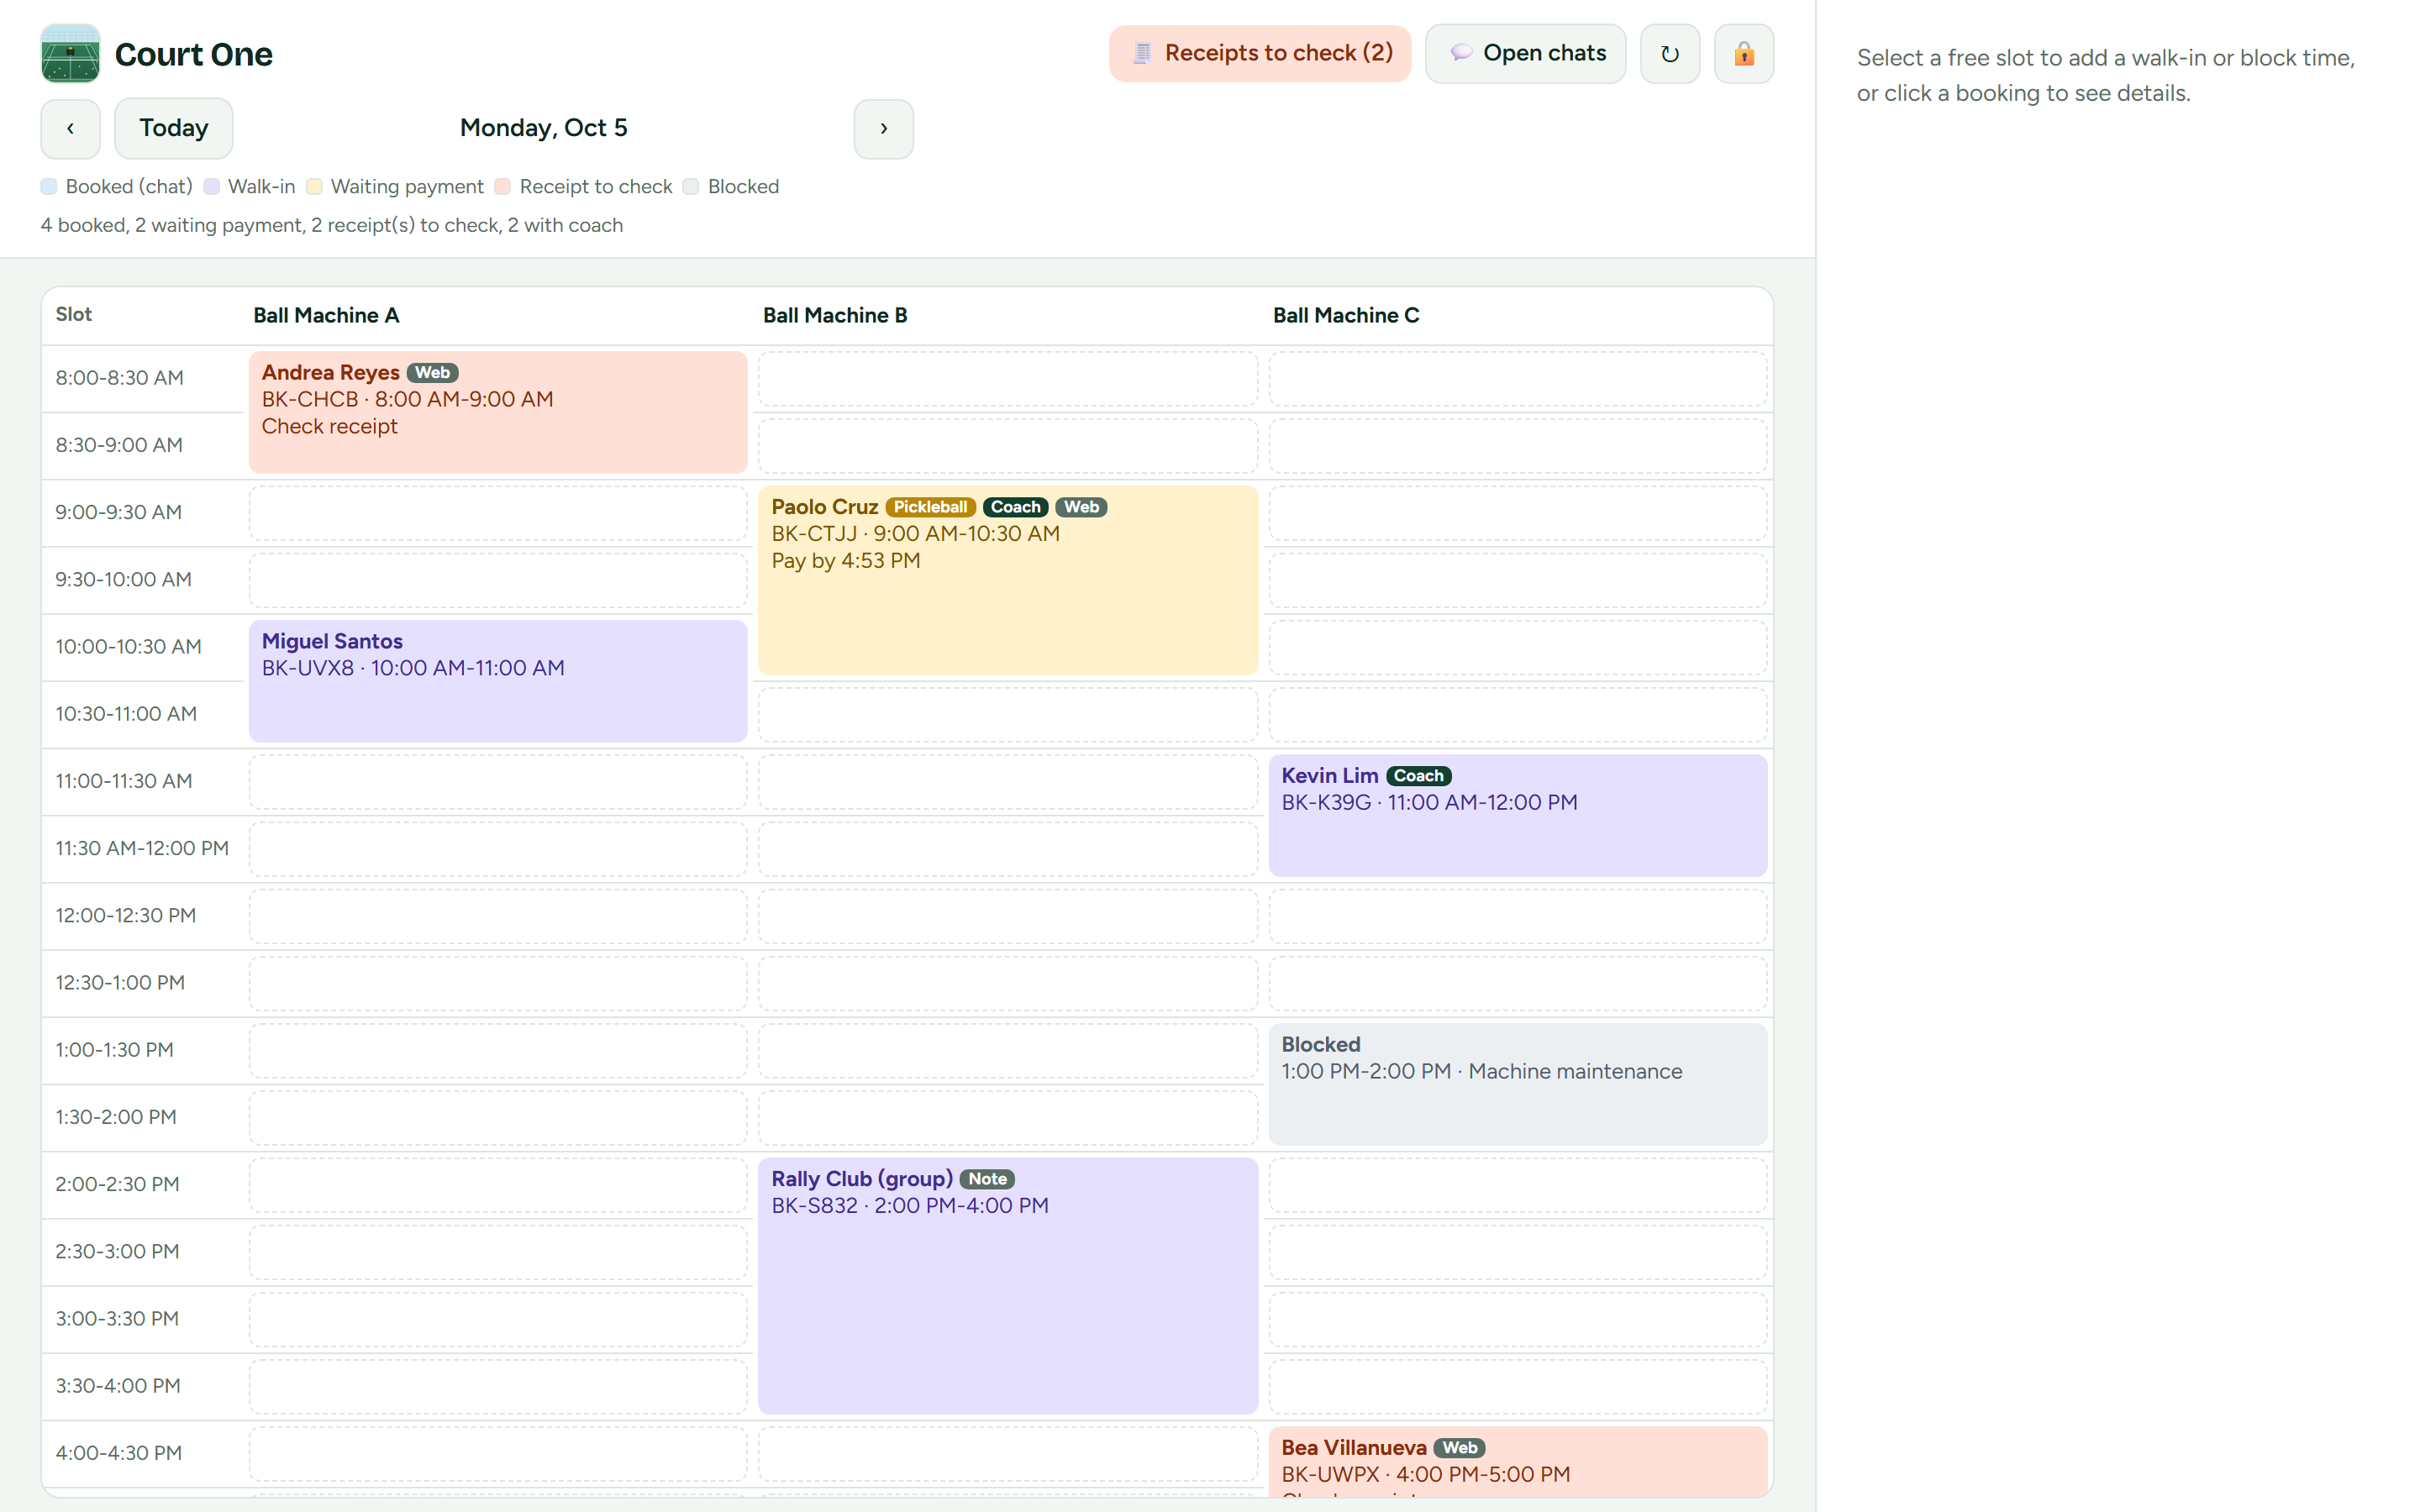Screen dimensions: 2420x1512
Task: Open Andrea Reyes booking BK-CHCB
Action: tap(498, 412)
